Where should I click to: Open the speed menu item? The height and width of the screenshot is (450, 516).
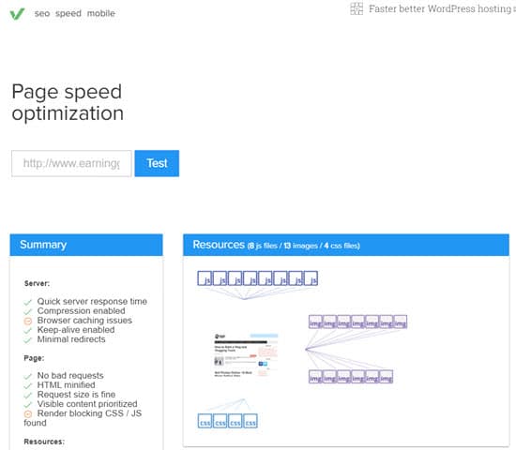click(x=68, y=13)
